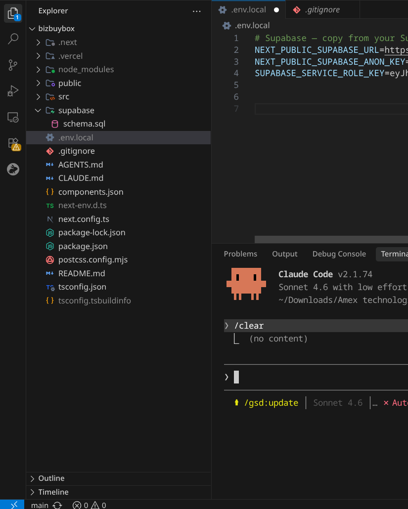Open errors and warnings count in status bar
The image size is (408, 509).
(90, 505)
